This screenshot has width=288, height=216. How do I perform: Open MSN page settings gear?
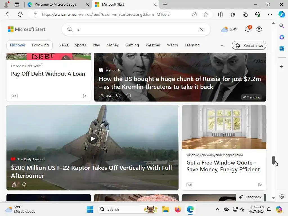pos(259,29)
